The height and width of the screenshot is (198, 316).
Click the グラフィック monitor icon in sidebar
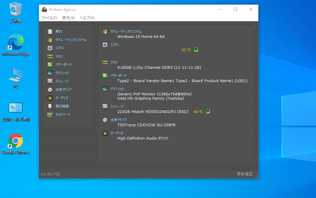pyautogui.click(x=50, y=73)
